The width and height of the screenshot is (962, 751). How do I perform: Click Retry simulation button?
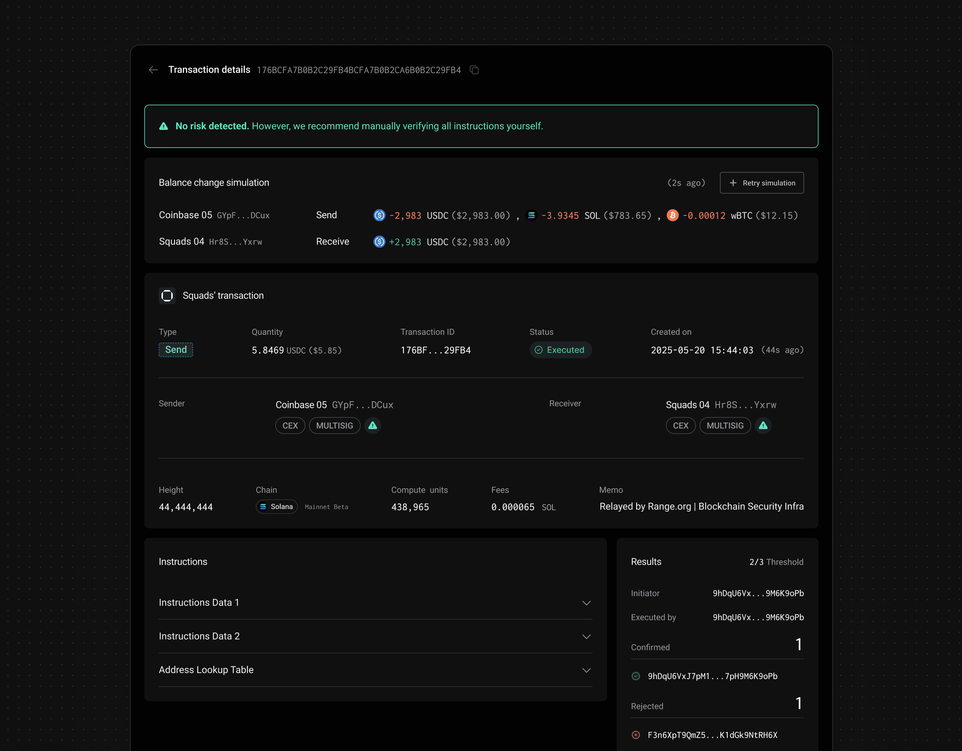click(762, 183)
